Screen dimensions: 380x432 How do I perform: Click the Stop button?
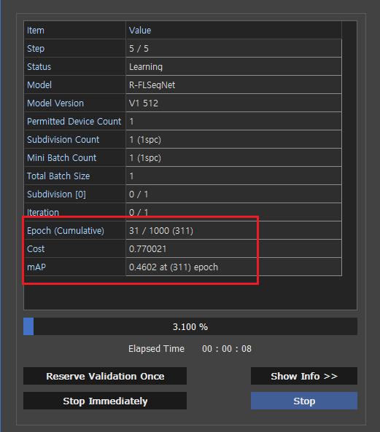pyautogui.click(x=304, y=401)
